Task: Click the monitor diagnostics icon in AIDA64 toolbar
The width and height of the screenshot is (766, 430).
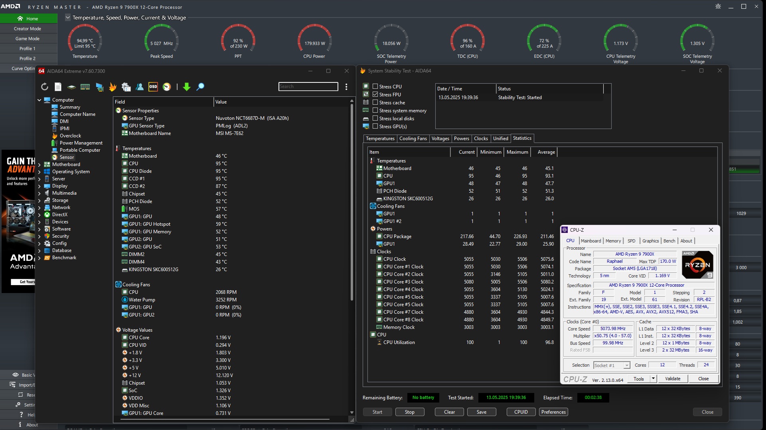Action: pyautogui.click(x=99, y=87)
